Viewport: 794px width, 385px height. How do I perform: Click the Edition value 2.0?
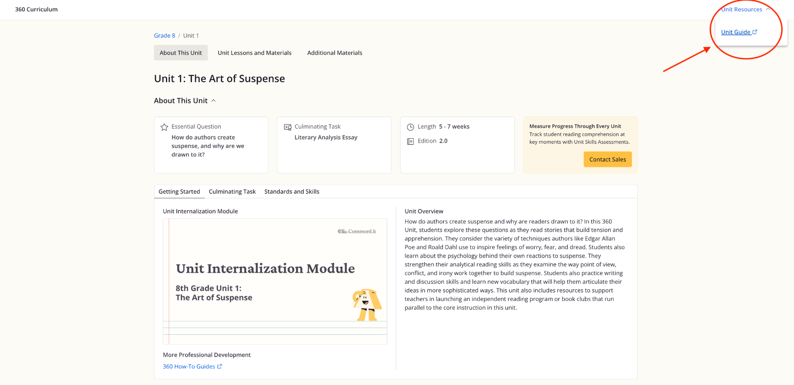click(x=443, y=141)
